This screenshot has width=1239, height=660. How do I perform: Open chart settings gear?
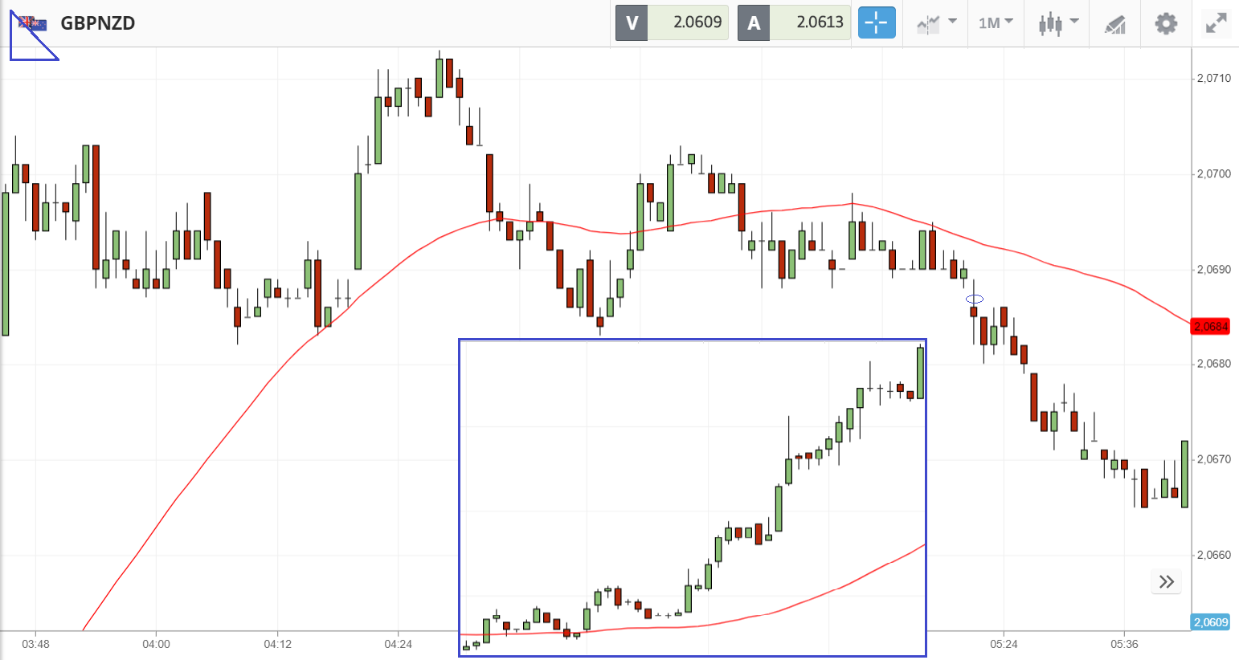1166,23
